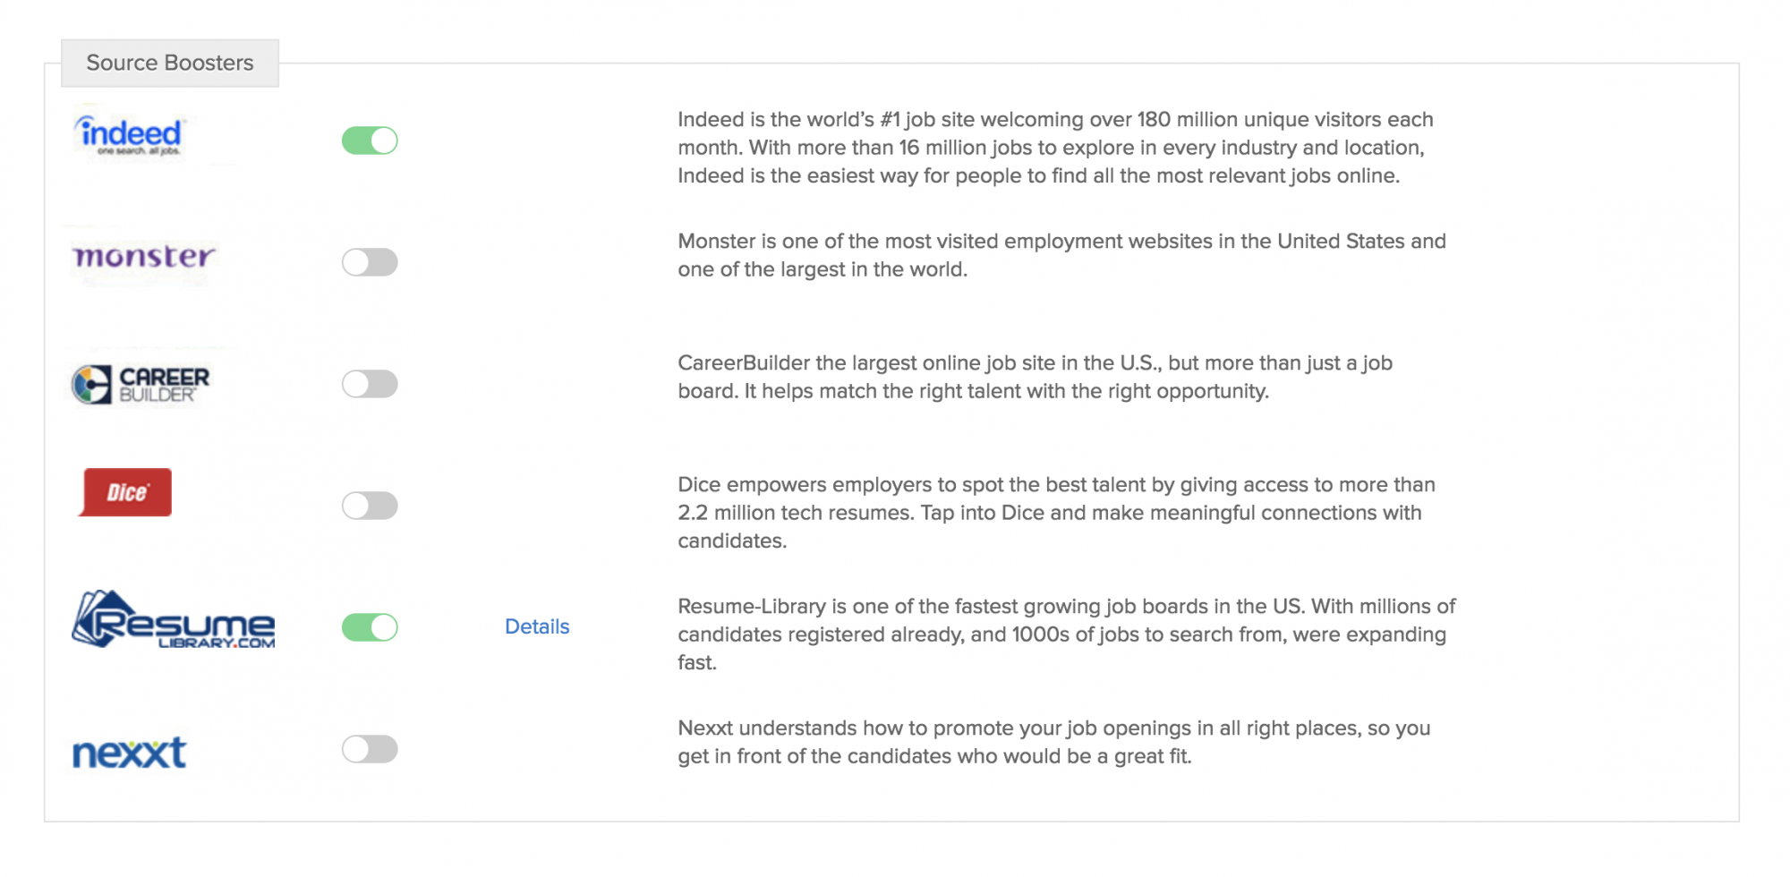Click the CareerBuilder logo
Viewport: 1790px width, 877px height.
(x=141, y=384)
